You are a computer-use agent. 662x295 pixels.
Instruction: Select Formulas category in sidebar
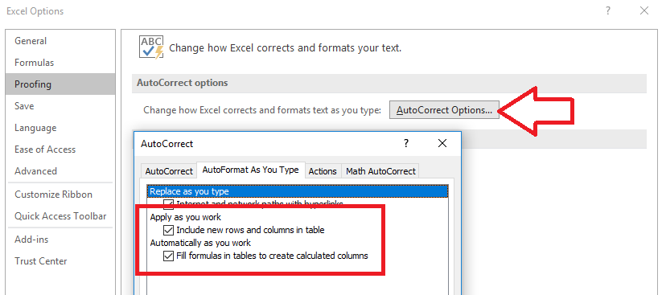60,63
